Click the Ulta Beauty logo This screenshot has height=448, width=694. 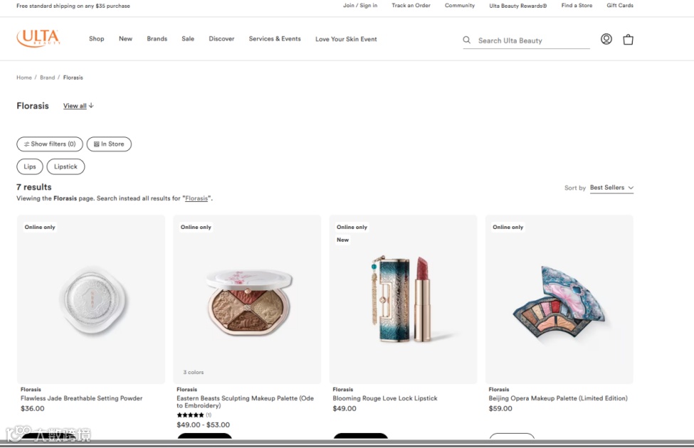(38, 38)
